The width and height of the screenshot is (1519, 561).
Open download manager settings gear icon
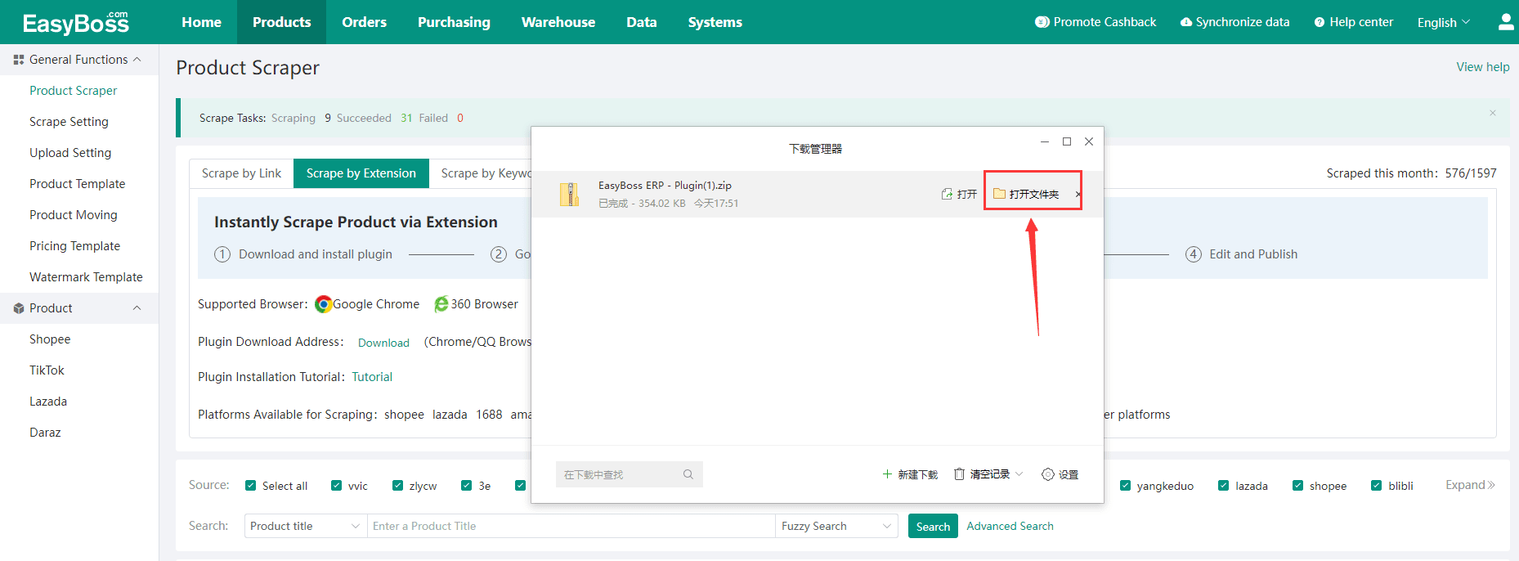(1048, 474)
